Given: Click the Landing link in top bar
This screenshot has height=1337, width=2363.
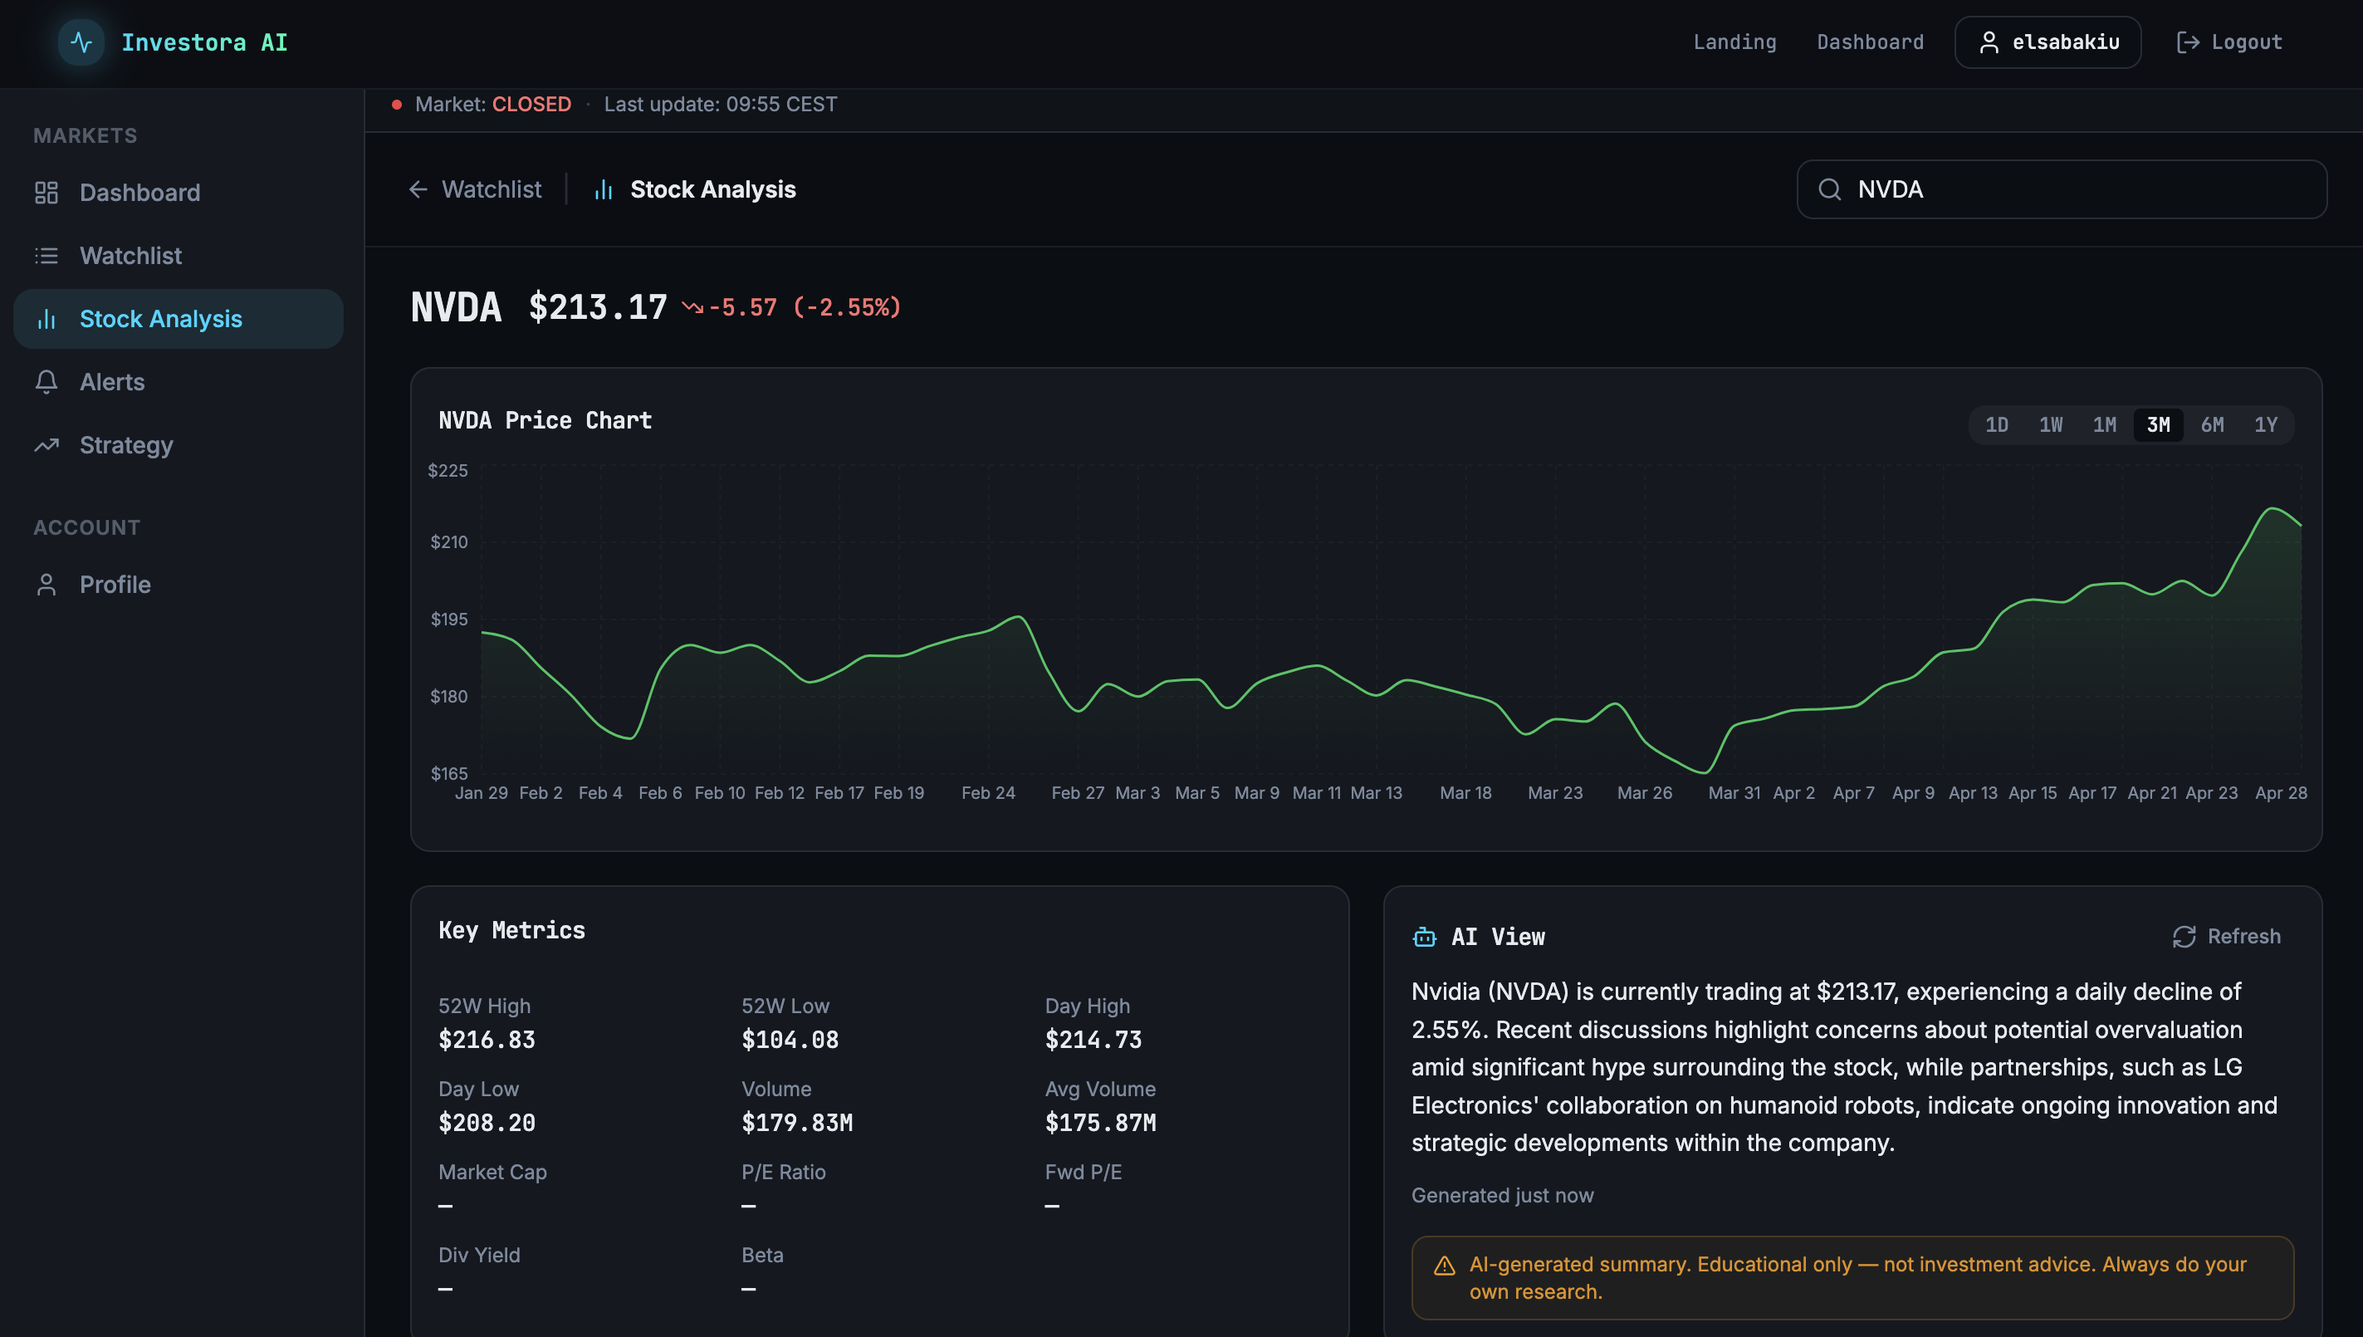Looking at the screenshot, I should tap(1734, 42).
